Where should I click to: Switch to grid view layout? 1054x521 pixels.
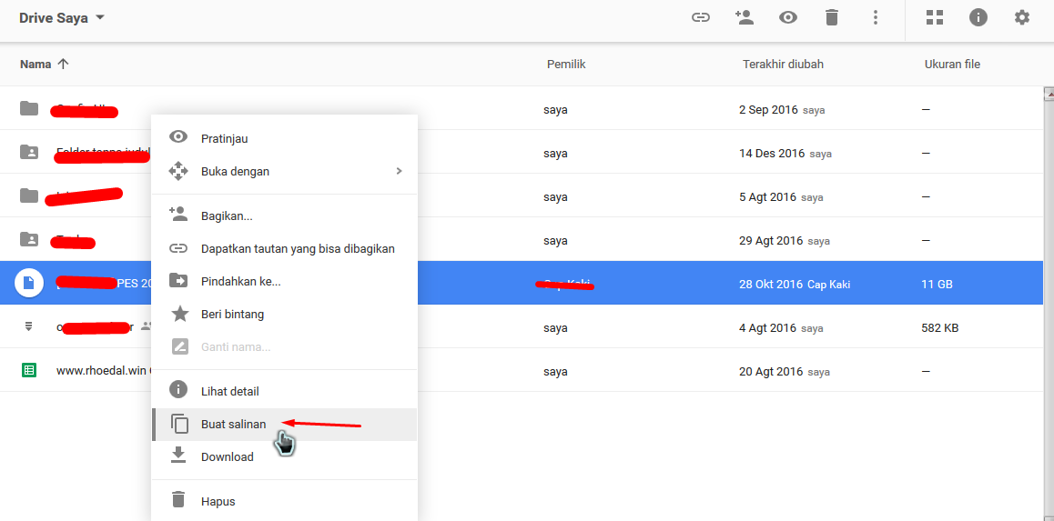[x=935, y=17]
